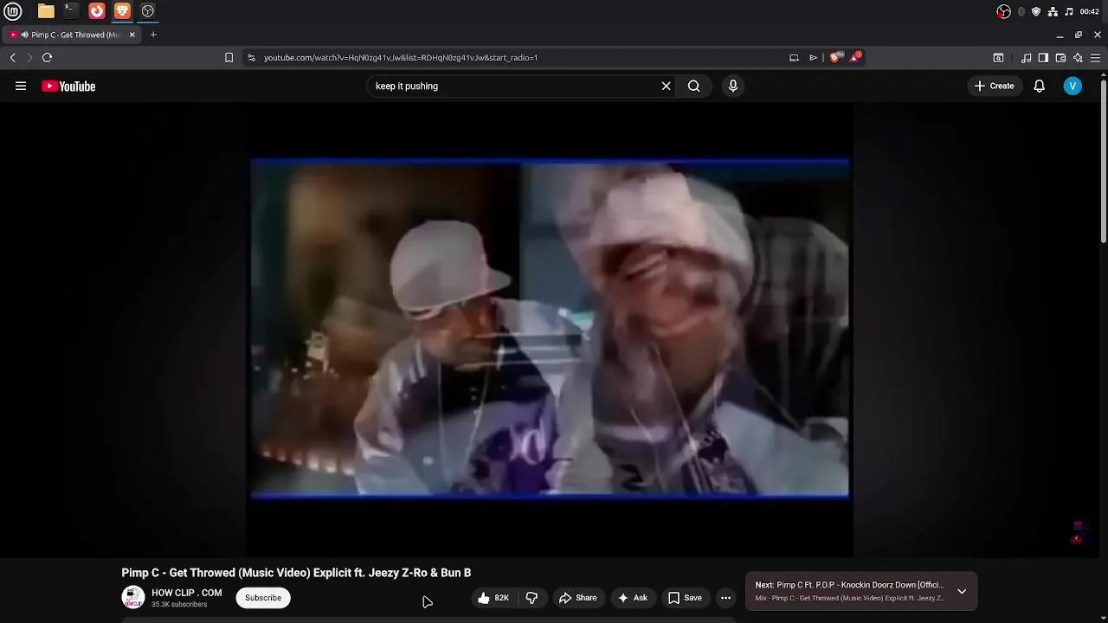Open the YouTube guide hamburger menu

tap(21, 86)
